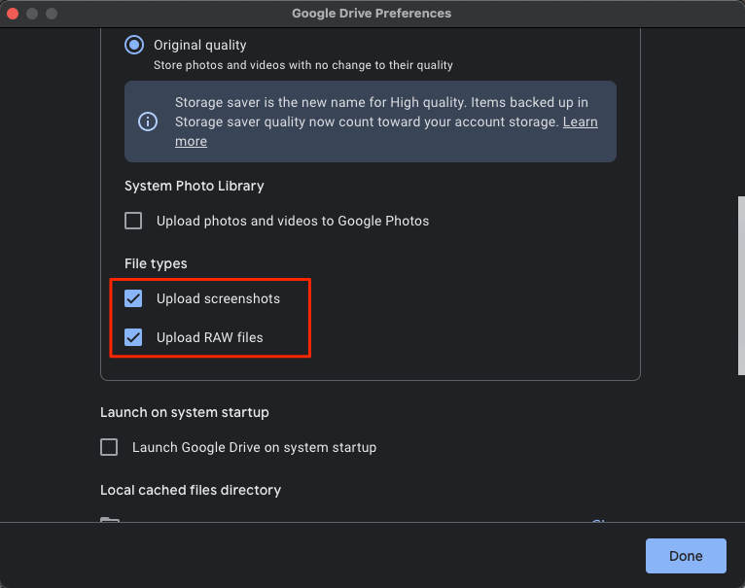Click 'Store photos and videos with no change' description
The width and height of the screenshot is (745, 588).
(x=303, y=65)
